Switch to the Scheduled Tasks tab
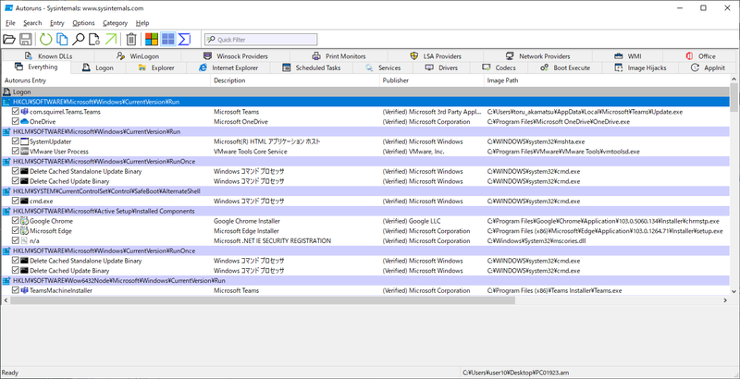 [x=311, y=67]
